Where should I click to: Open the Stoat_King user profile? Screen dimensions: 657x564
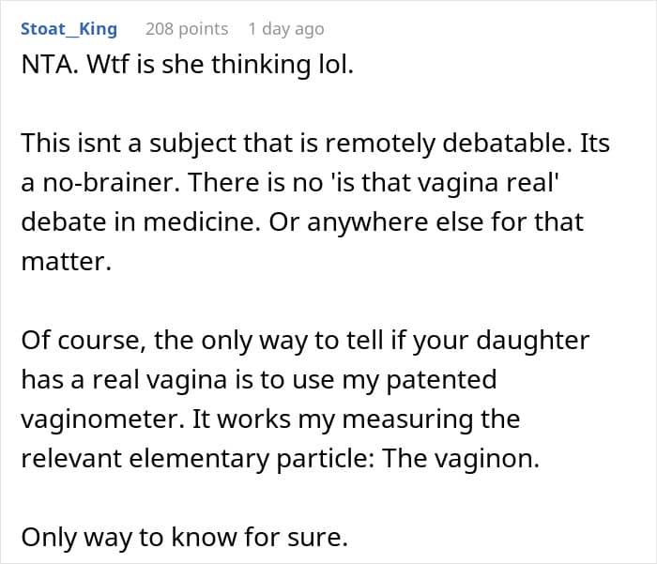coord(69,29)
